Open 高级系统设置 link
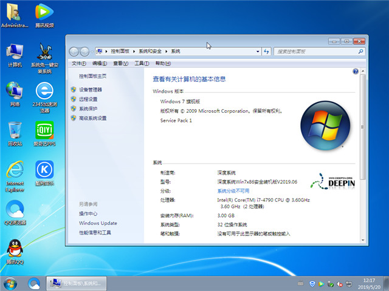 click(93, 118)
